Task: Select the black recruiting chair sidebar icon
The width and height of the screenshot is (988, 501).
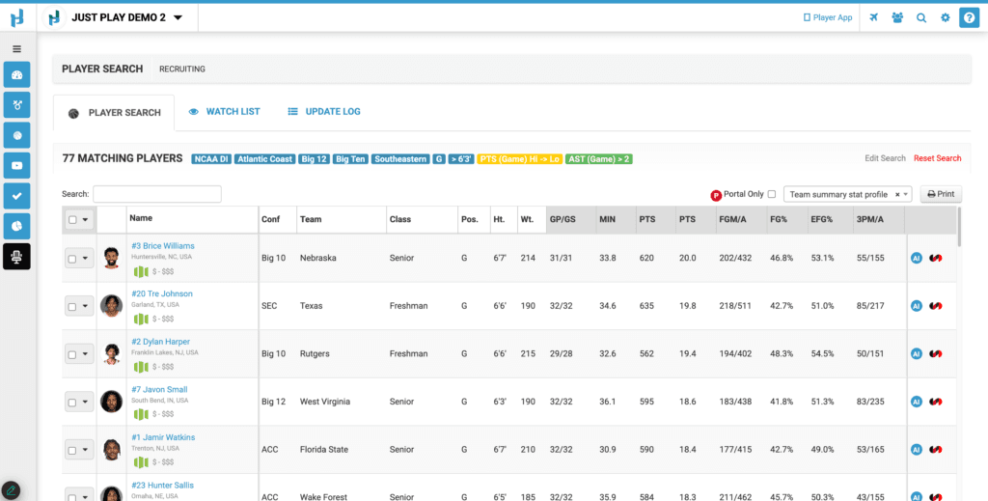Action: point(17,257)
